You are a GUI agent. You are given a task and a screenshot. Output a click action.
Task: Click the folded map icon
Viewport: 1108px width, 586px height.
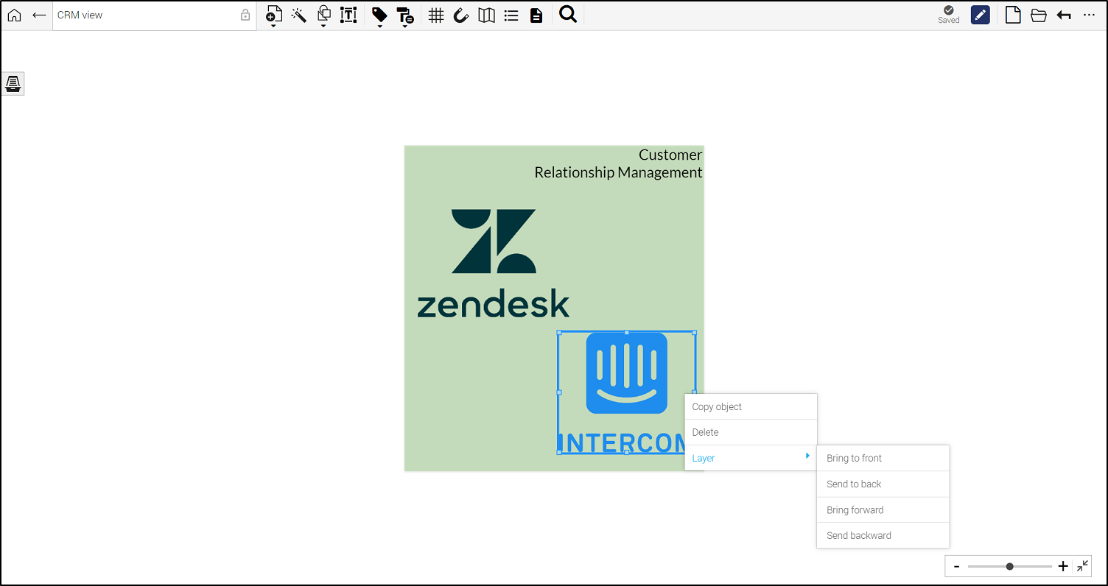486,15
